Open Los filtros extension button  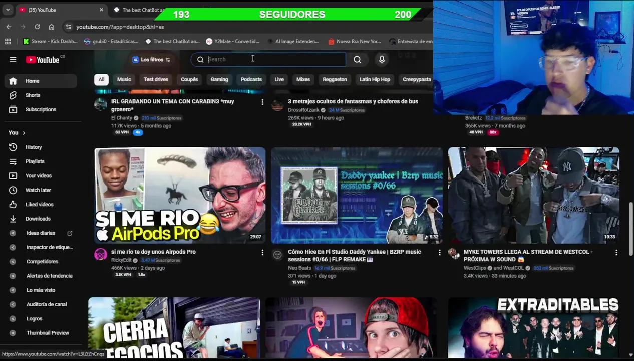pyautogui.click(x=151, y=60)
